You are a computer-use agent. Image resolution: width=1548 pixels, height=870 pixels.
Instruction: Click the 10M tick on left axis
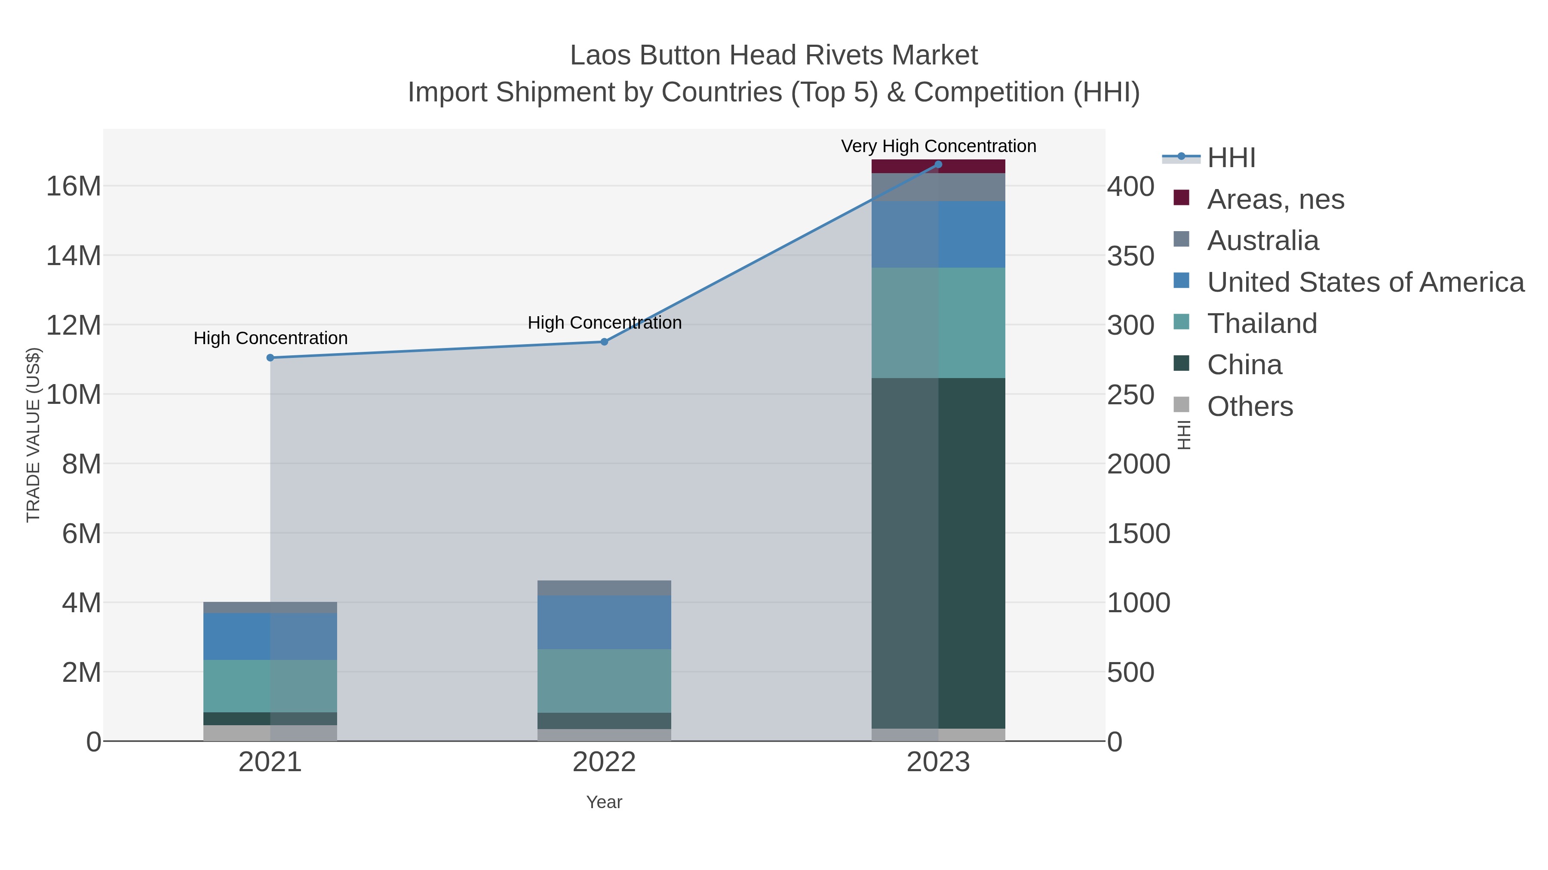click(74, 394)
